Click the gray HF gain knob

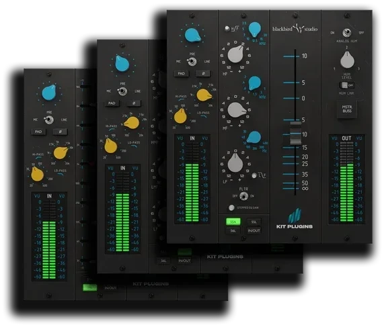(x=235, y=54)
